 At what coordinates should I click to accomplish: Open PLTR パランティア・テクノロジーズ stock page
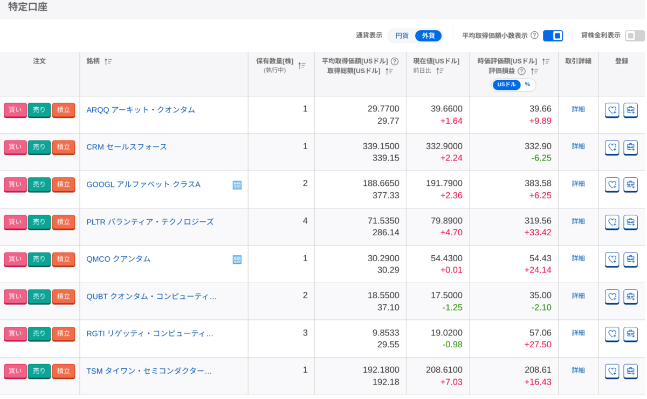(150, 221)
